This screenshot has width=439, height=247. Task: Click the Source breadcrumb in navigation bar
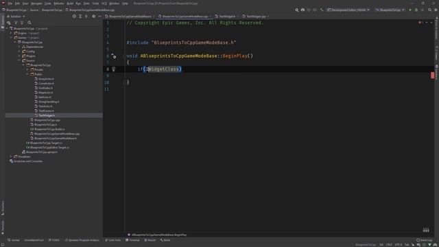pyautogui.click(x=34, y=10)
